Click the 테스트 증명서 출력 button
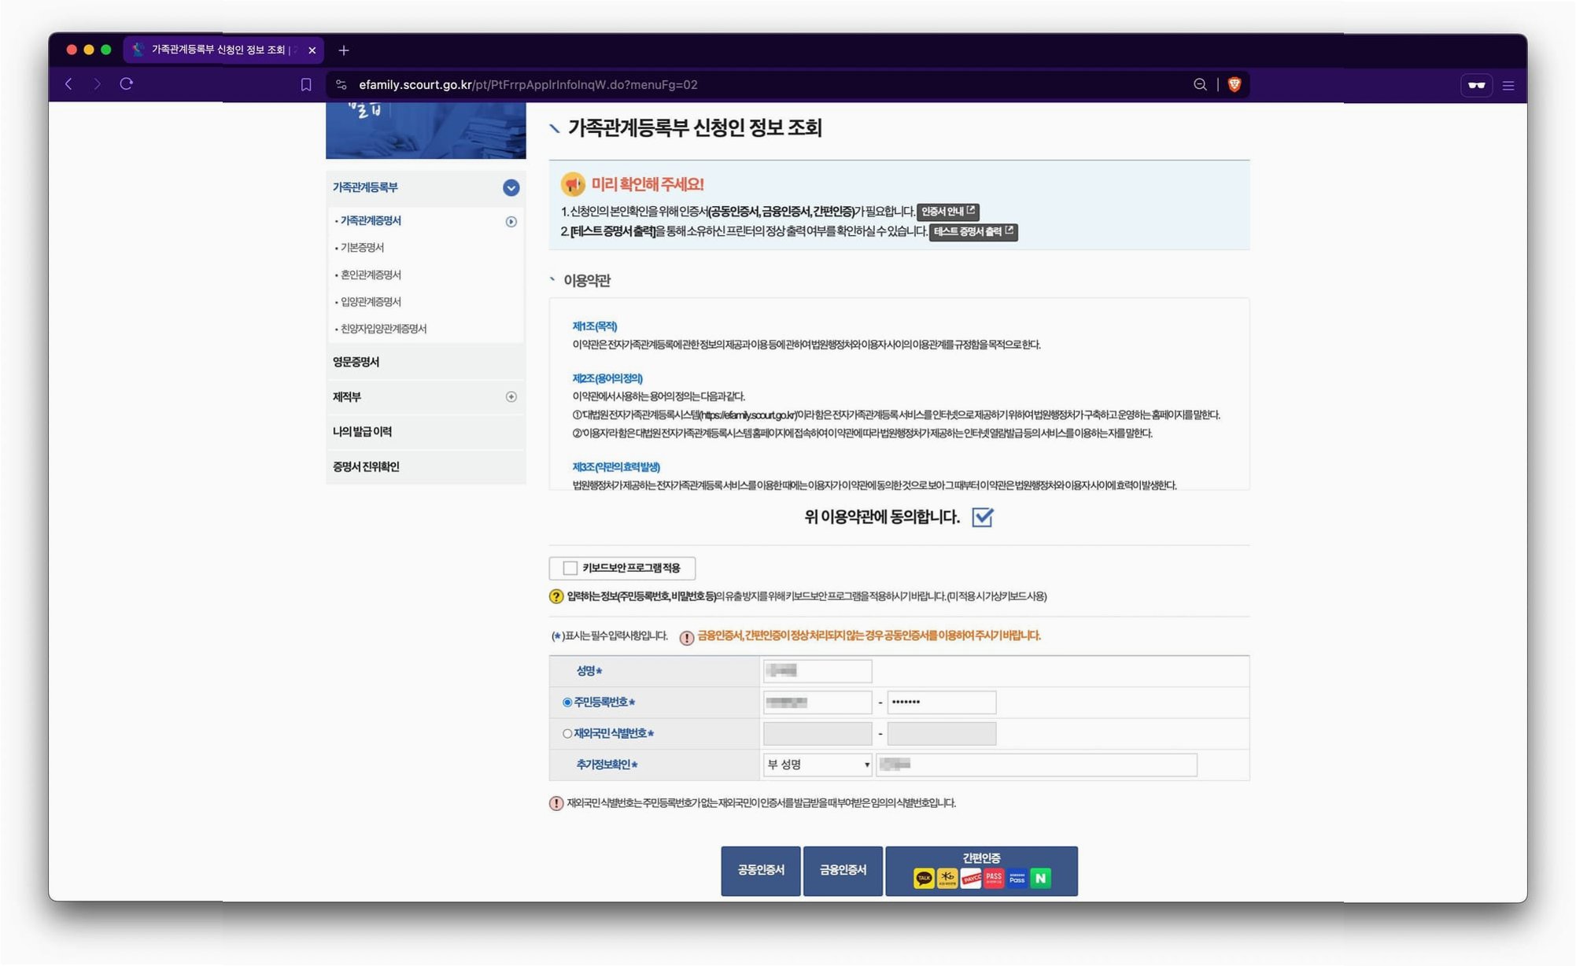Image resolution: width=1576 pixels, height=966 pixels. [x=973, y=232]
